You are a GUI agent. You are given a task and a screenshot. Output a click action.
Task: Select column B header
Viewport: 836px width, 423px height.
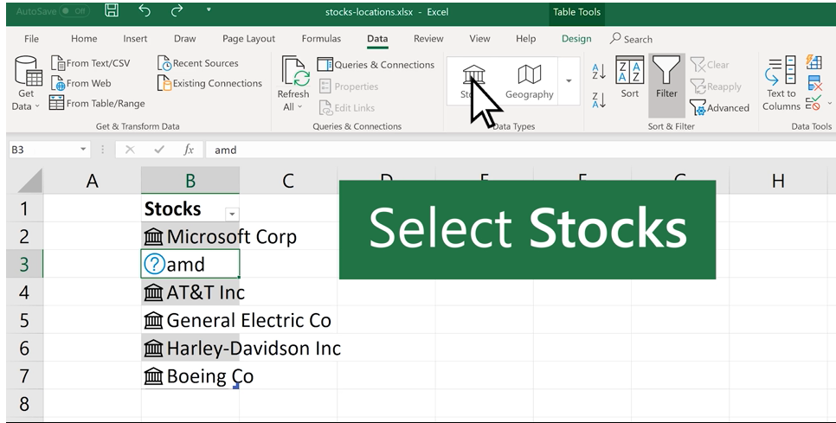click(x=190, y=181)
